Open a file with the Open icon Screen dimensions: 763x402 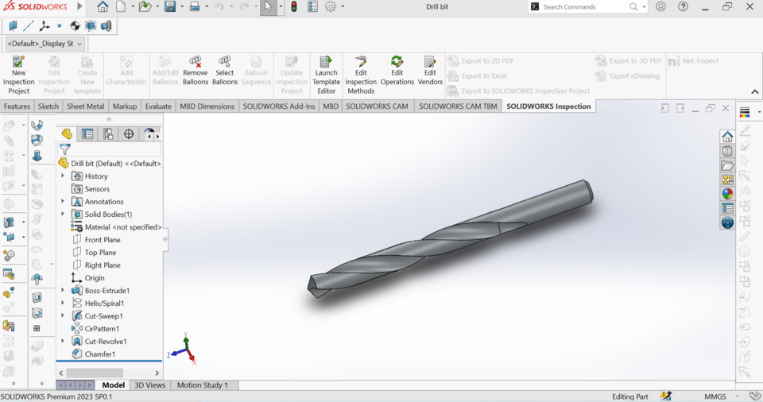(x=145, y=7)
